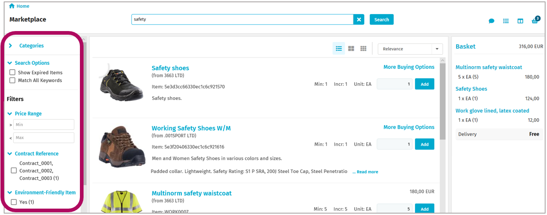The image size is (547, 215).
Task: Click the Filters heading
Action: 15,99
